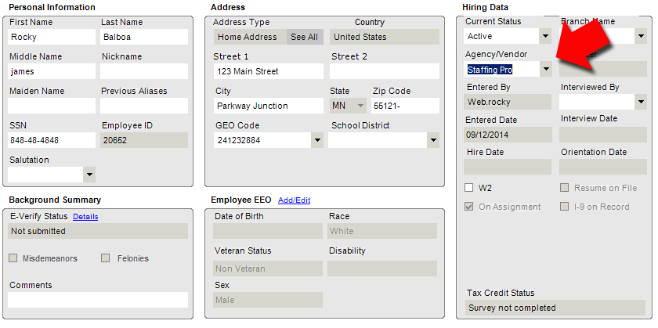The height and width of the screenshot is (328, 658).
Task: Check the W2 checkbox
Action: [468, 188]
